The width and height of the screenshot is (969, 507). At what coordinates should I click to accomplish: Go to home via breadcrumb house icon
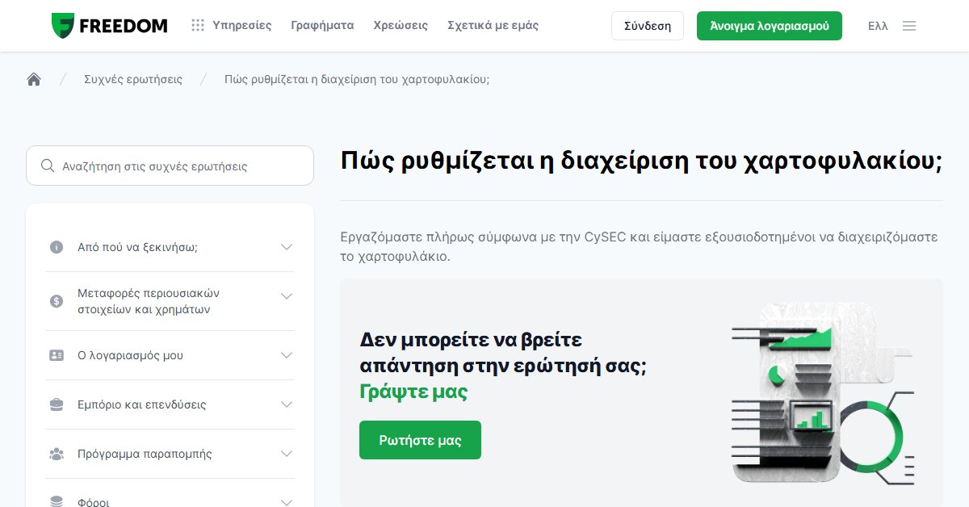(x=34, y=79)
